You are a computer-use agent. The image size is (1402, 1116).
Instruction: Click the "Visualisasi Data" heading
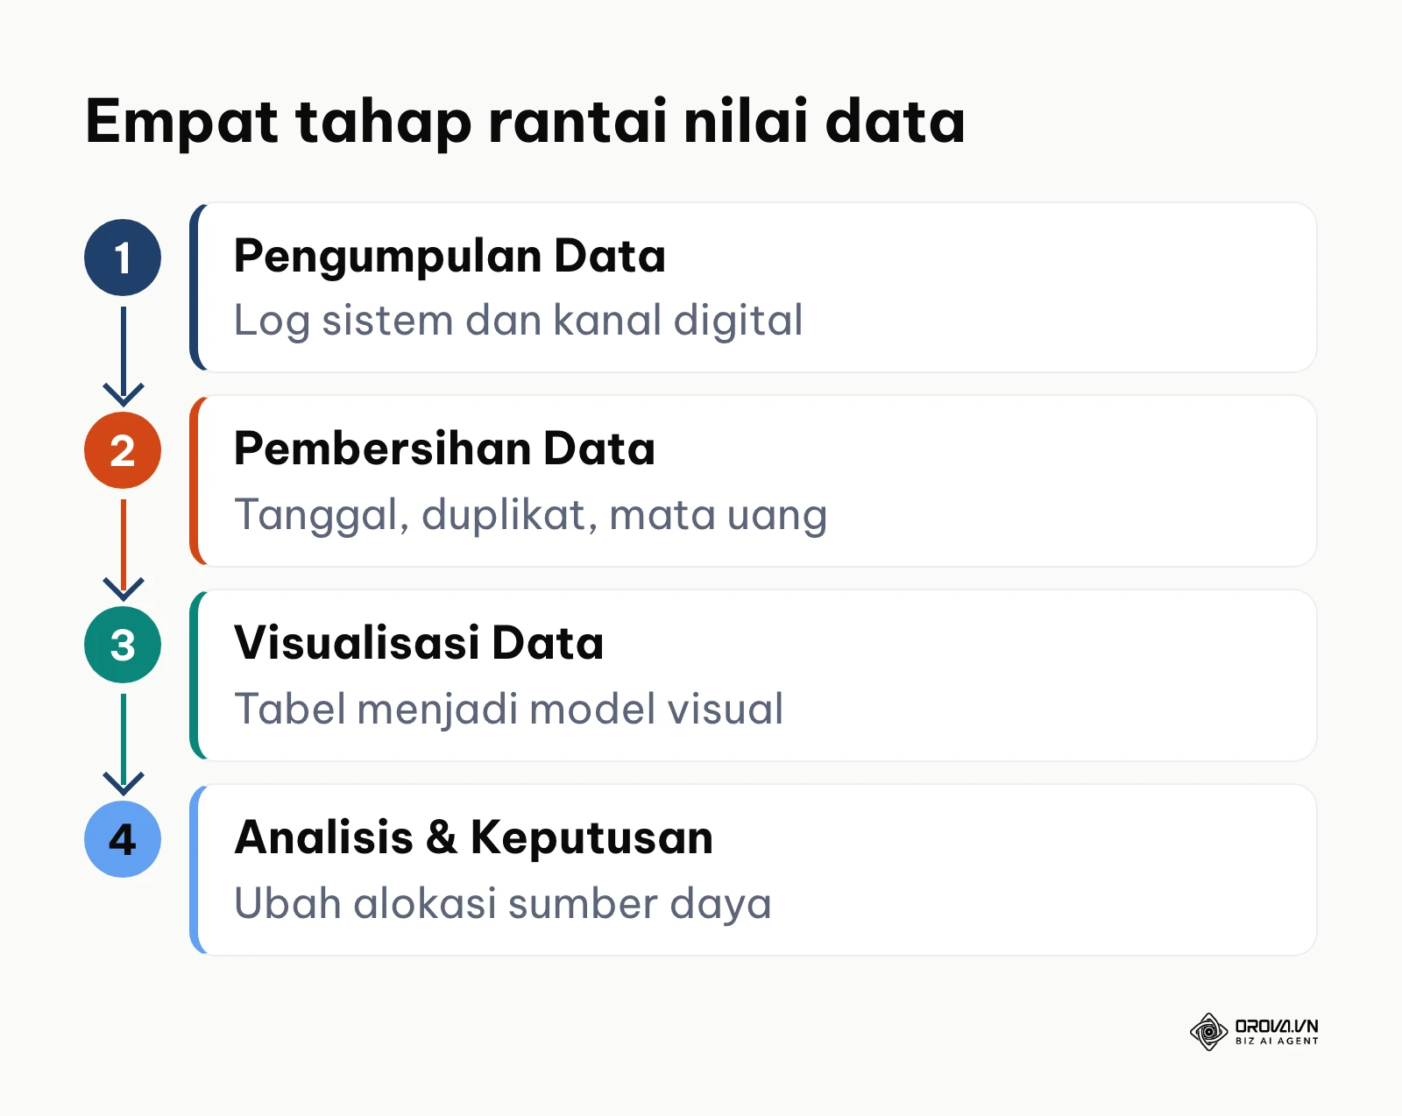tap(419, 643)
